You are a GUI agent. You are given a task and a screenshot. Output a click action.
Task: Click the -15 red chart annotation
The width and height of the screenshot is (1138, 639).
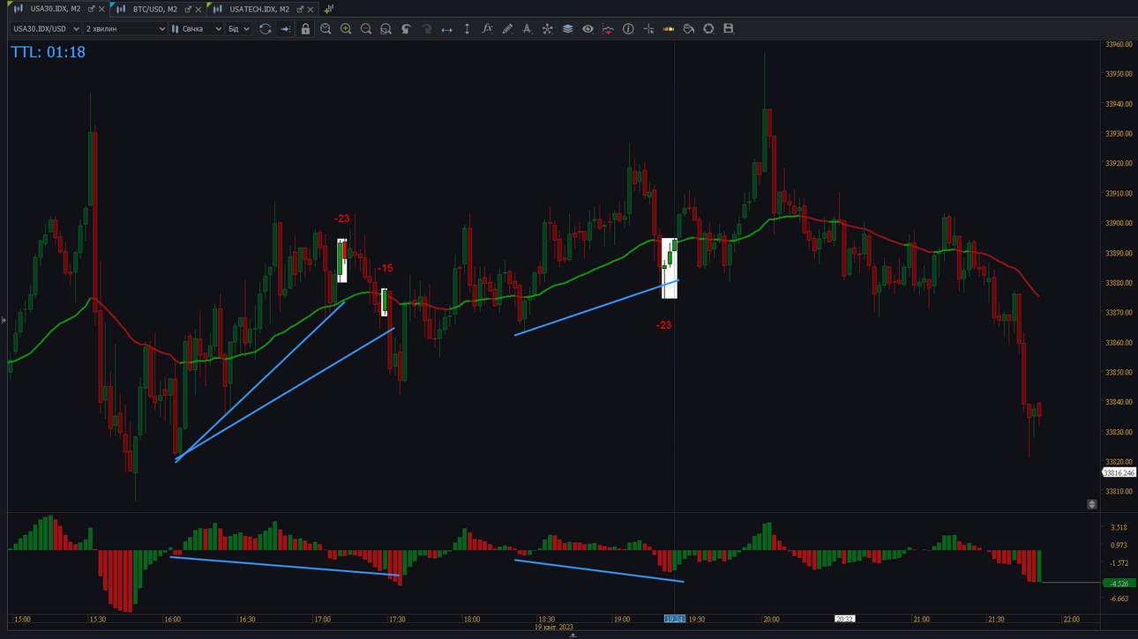[x=385, y=269]
